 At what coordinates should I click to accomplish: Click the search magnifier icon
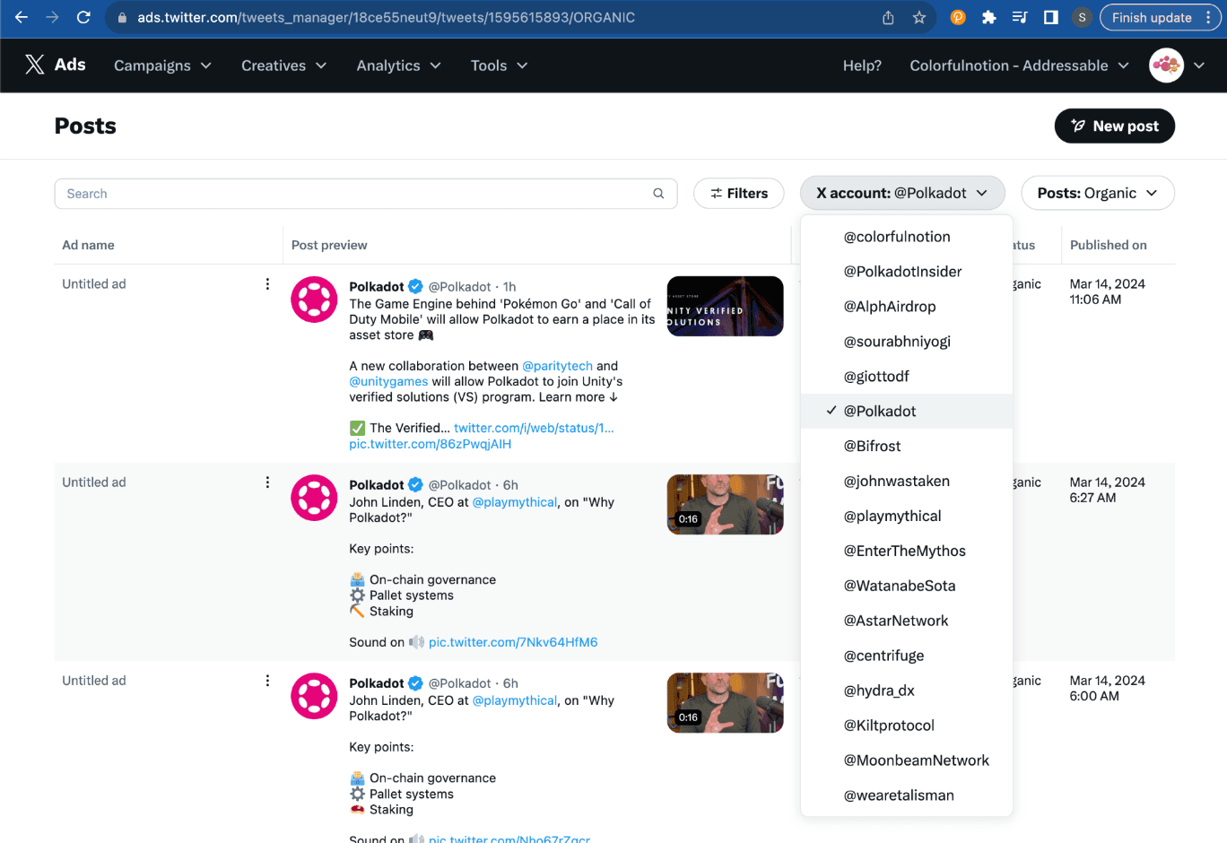658,194
